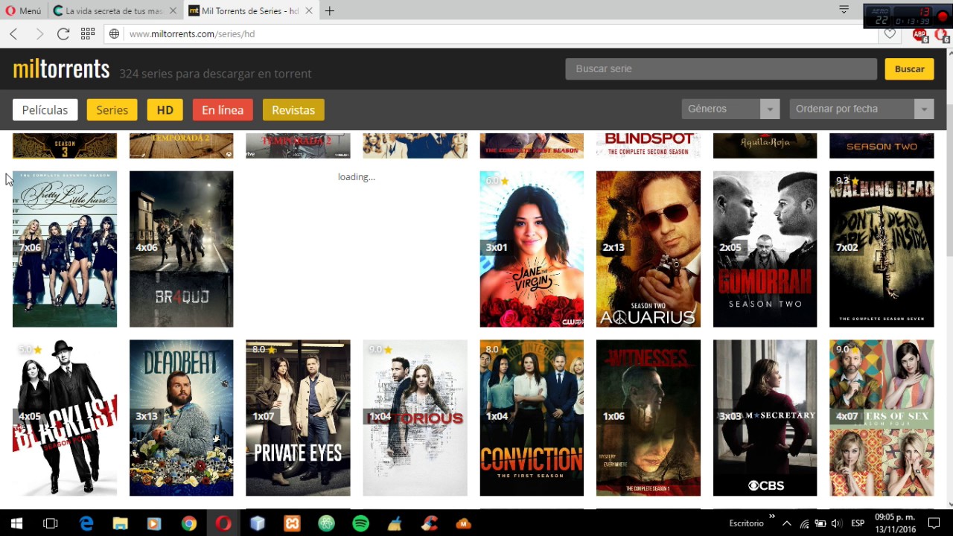Open the Notorious 1x04 poster

coord(415,418)
